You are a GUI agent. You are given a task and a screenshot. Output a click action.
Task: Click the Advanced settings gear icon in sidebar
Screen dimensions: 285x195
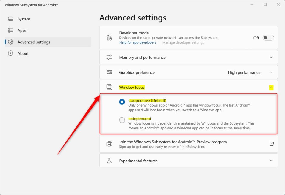pyautogui.click(x=11, y=42)
